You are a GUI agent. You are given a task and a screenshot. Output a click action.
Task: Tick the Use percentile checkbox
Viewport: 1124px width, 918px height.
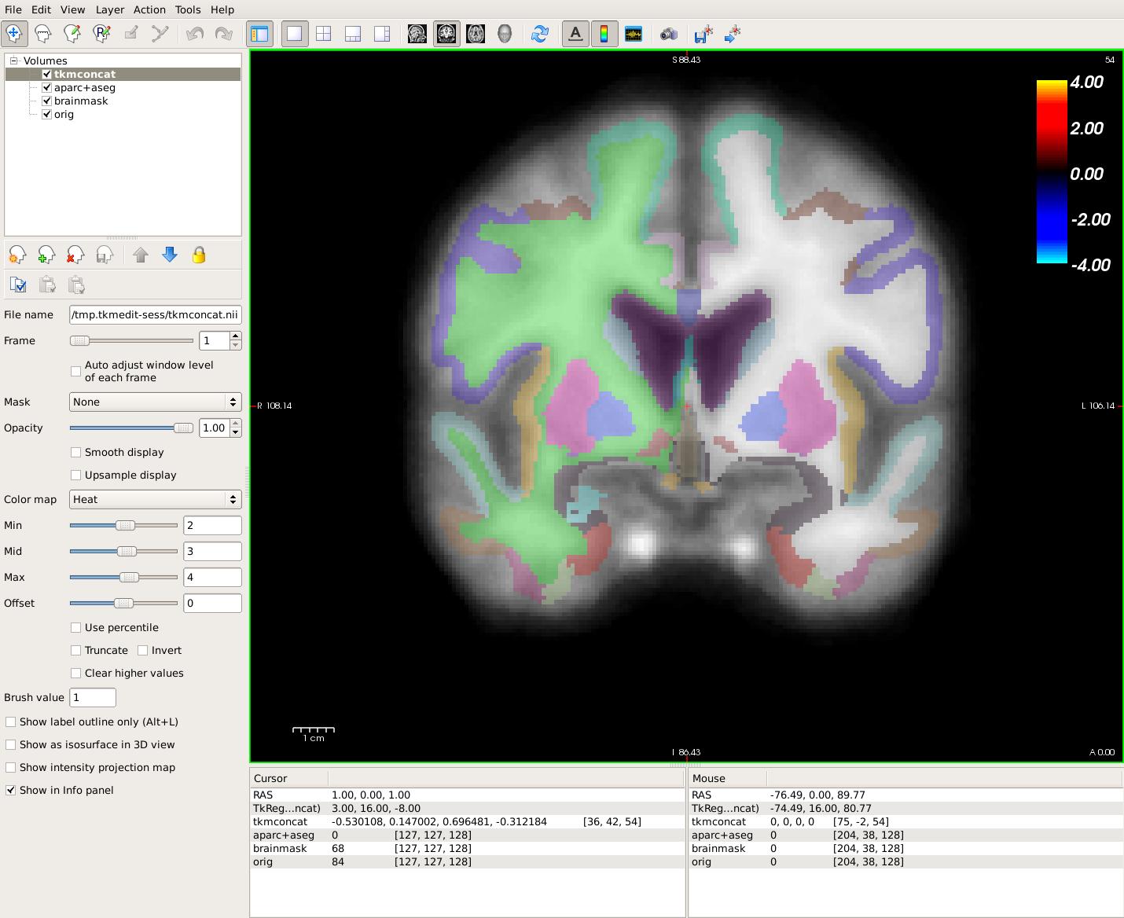click(x=76, y=627)
